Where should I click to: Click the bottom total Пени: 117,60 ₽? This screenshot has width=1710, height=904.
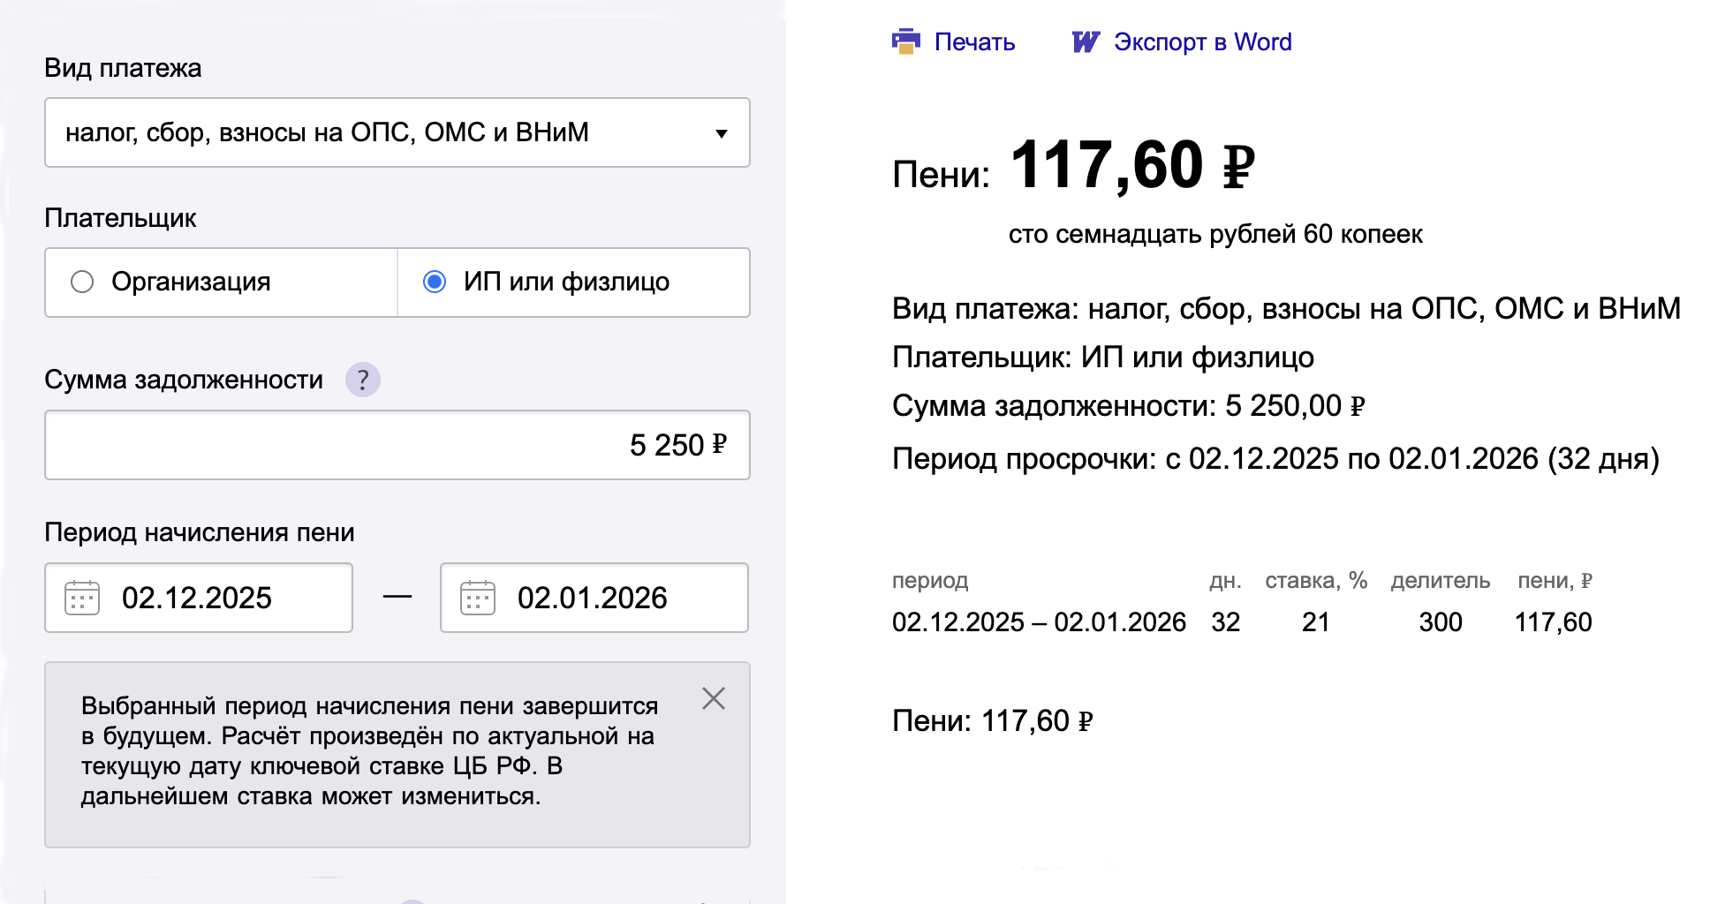tap(992, 721)
